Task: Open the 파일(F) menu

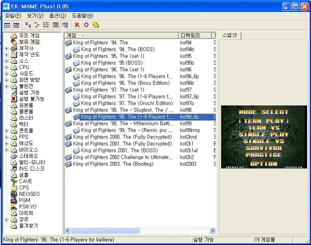Action: coord(13,16)
